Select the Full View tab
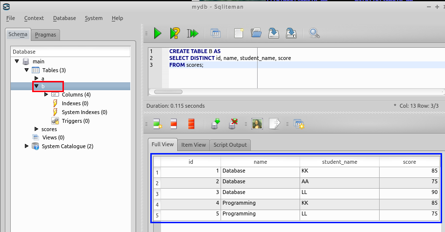Viewport: 445px width, 232px height. point(162,144)
